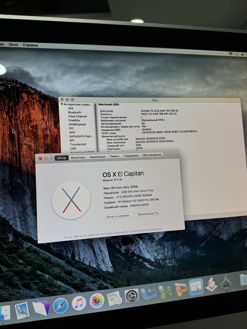
Task: Select SATA/SATA Expr... in the hardware list
Action: (x=81, y=136)
